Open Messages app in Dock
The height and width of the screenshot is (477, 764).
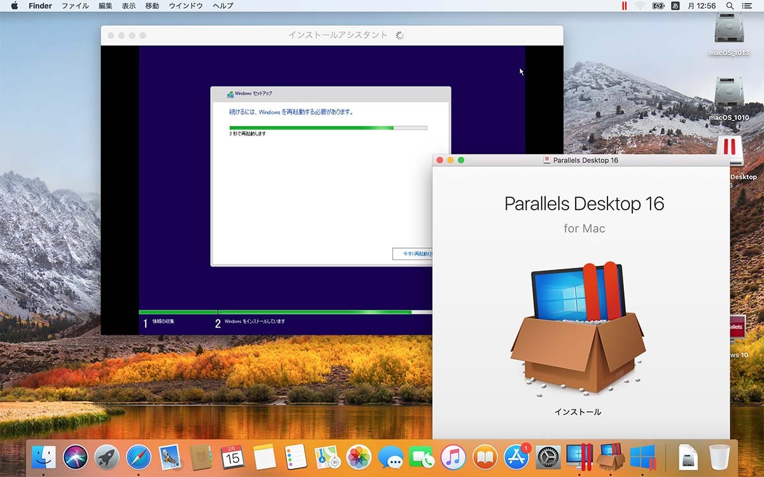(390, 457)
